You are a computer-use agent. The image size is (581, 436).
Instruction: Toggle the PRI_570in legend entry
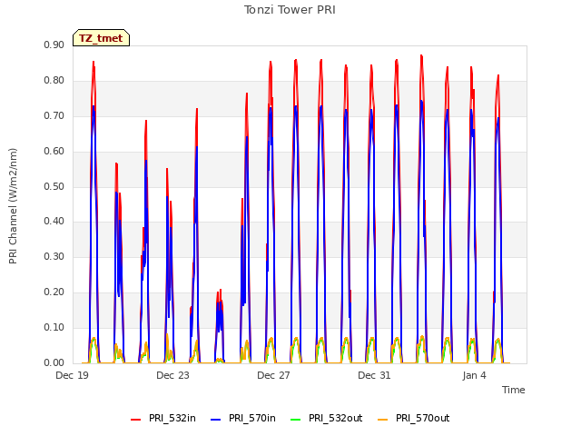[x=243, y=418]
